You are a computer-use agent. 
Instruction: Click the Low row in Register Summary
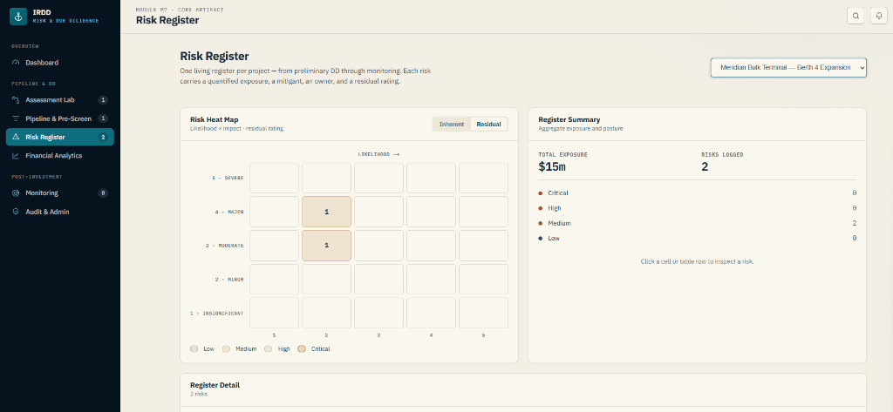[697, 238]
